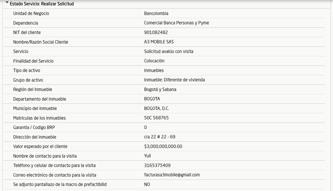The width and height of the screenshot is (333, 191).
Task: Click 'Comercial Banca Personas y Pyme' value
Action: click(x=176, y=23)
